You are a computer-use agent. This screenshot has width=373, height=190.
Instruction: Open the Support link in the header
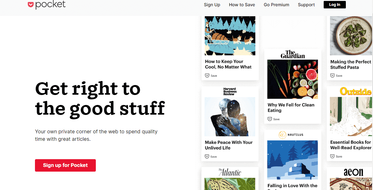pyautogui.click(x=306, y=5)
